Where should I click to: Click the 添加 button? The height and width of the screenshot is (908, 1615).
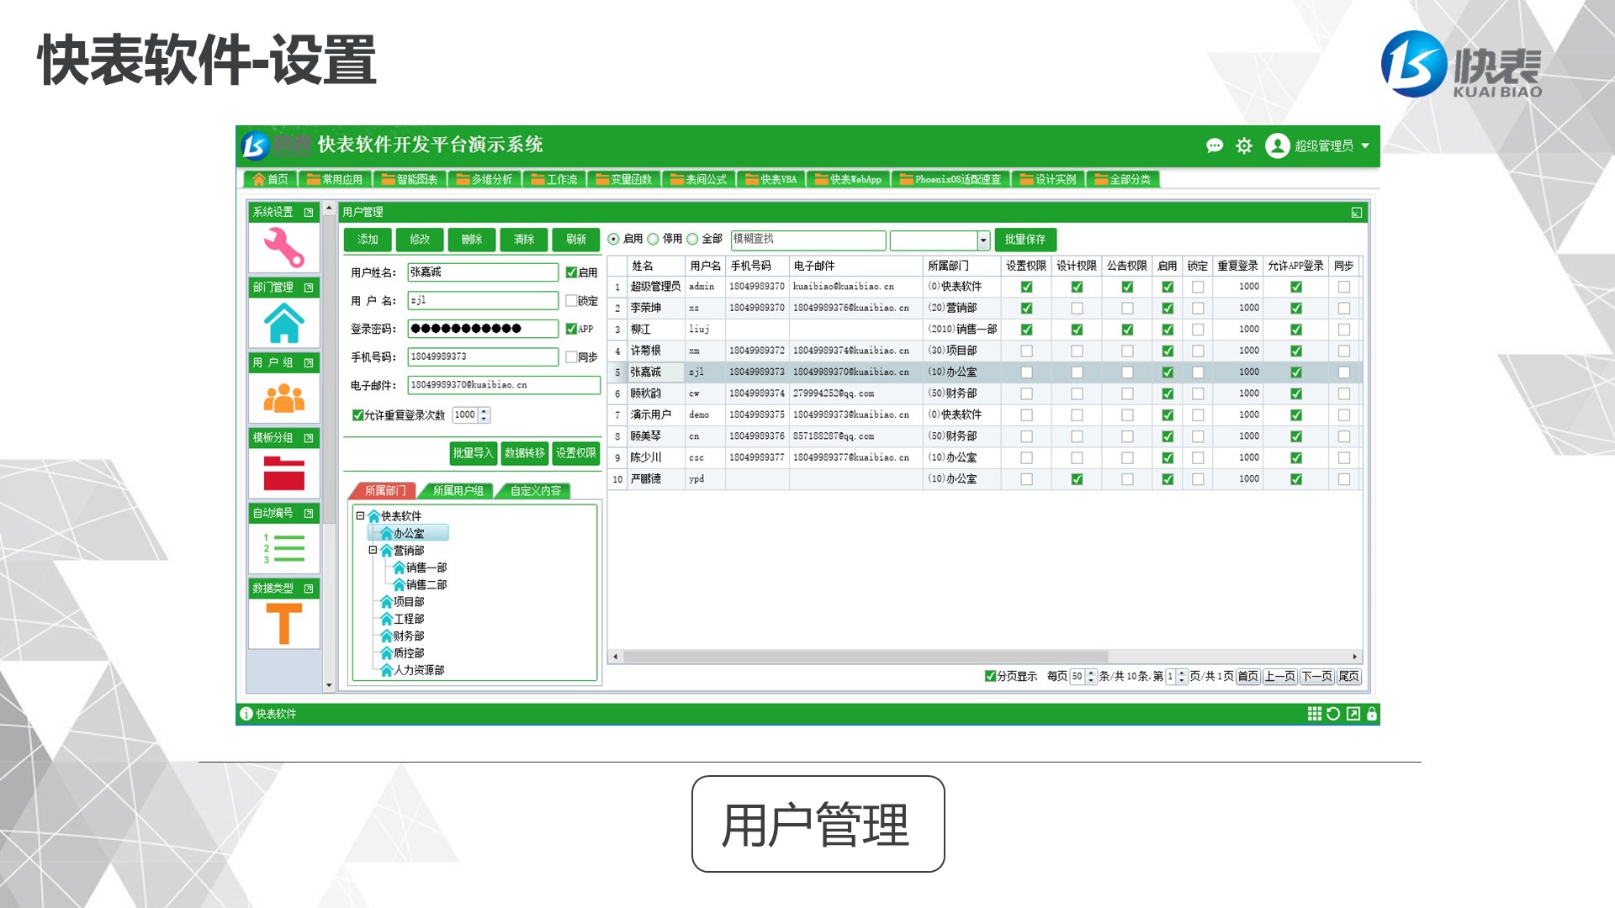coord(368,240)
